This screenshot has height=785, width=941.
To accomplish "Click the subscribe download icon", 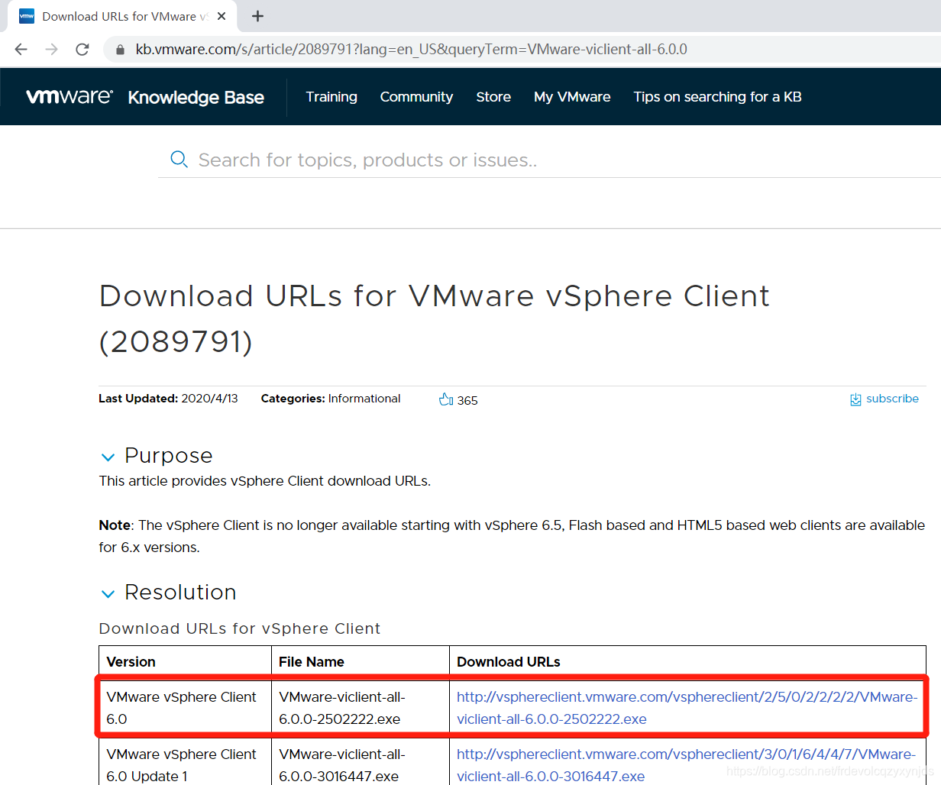I will pos(855,399).
